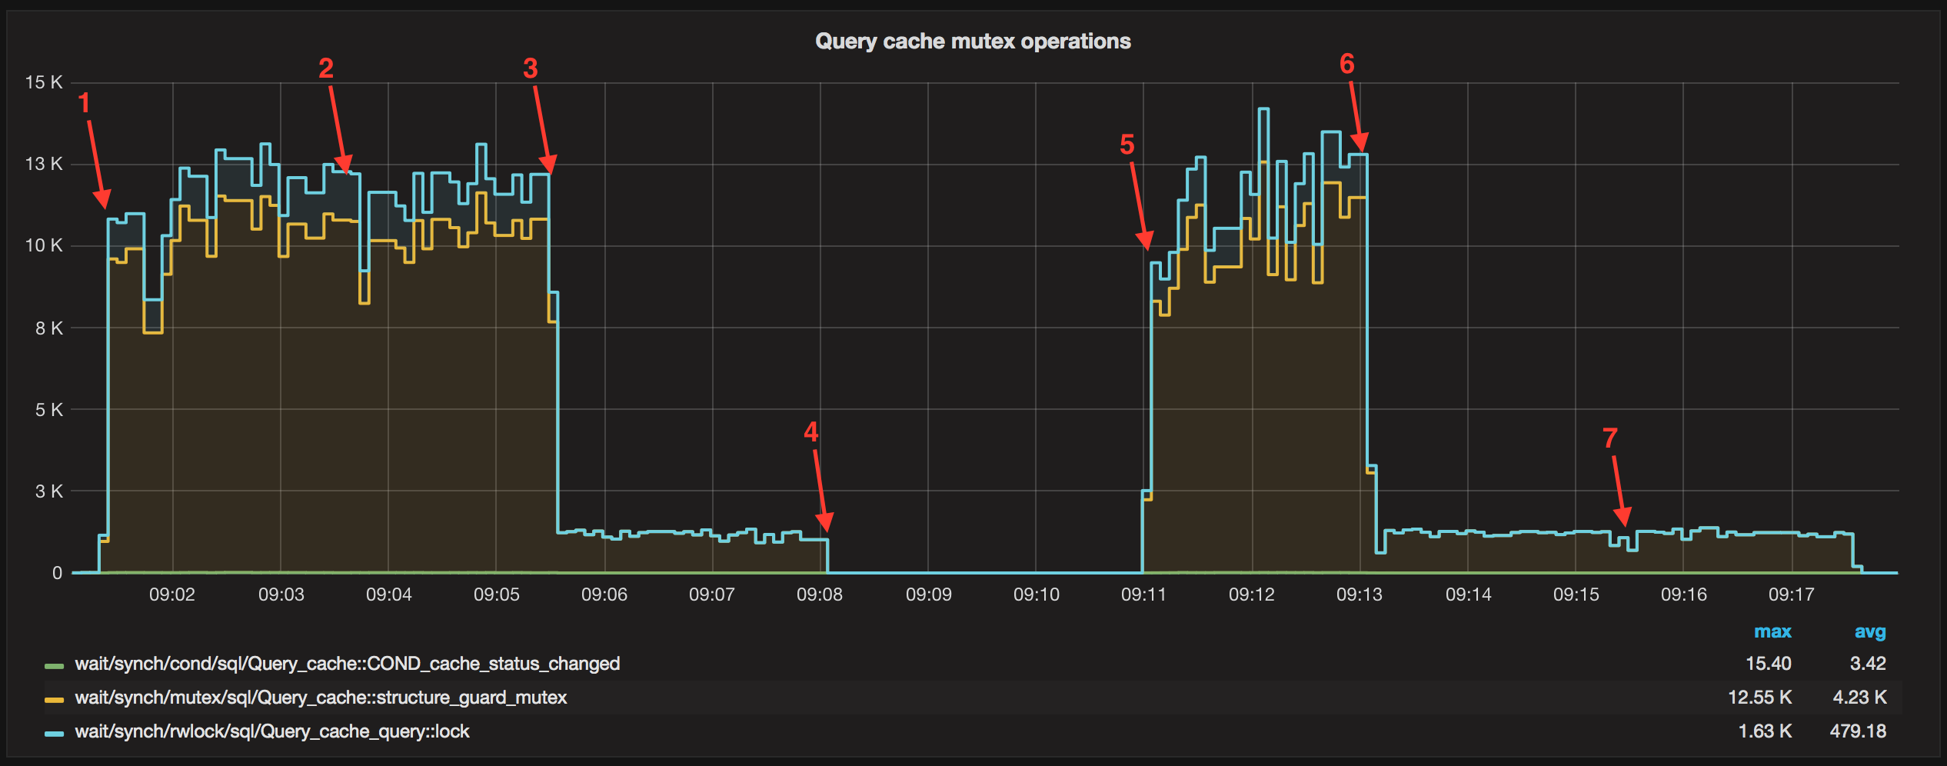Click the 15 K label on the y-axis

(x=44, y=82)
